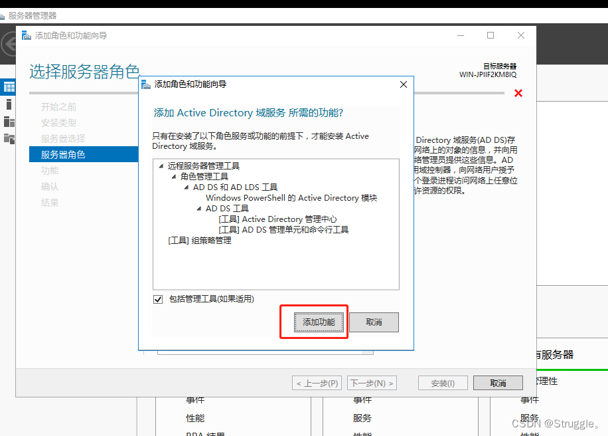Open the 结果 wizard step

coord(50,202)
